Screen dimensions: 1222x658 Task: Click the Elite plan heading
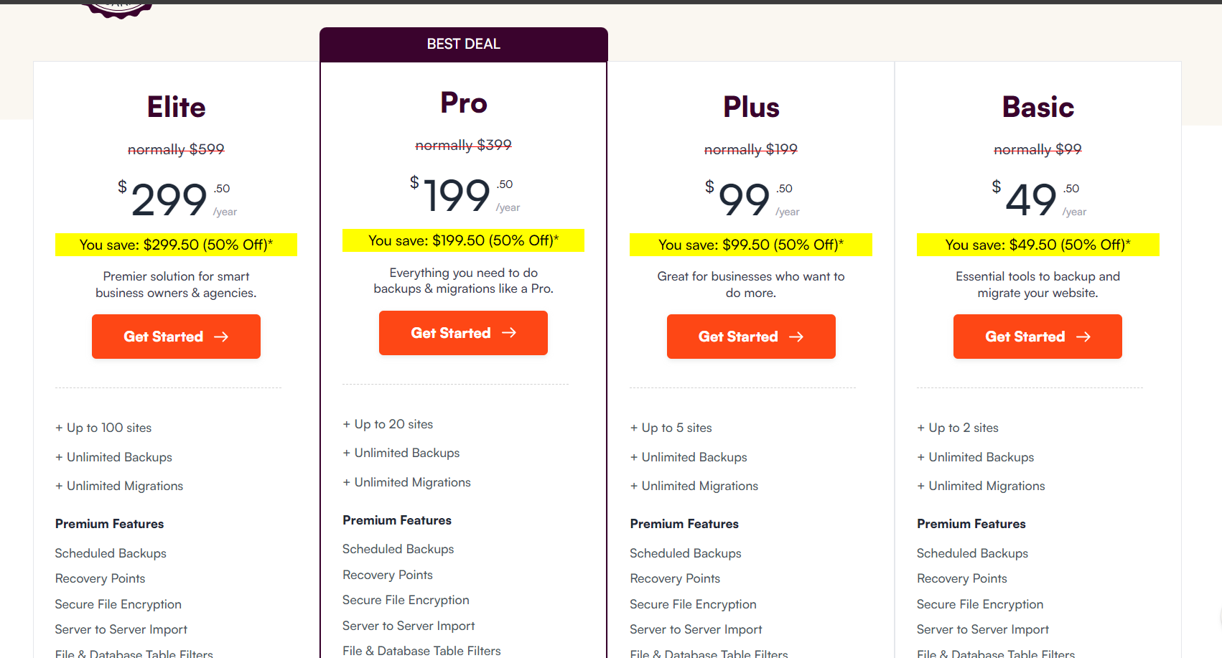pos(177,108)
